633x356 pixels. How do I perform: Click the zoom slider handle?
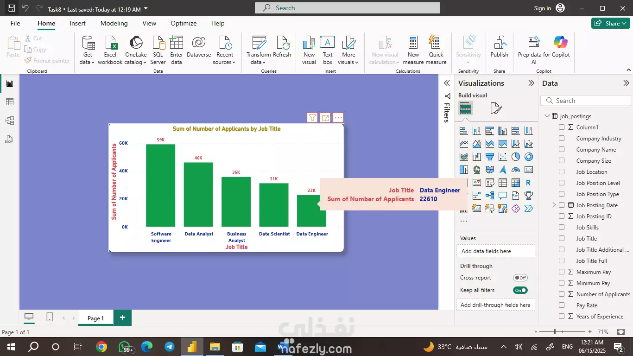(554, 332)
